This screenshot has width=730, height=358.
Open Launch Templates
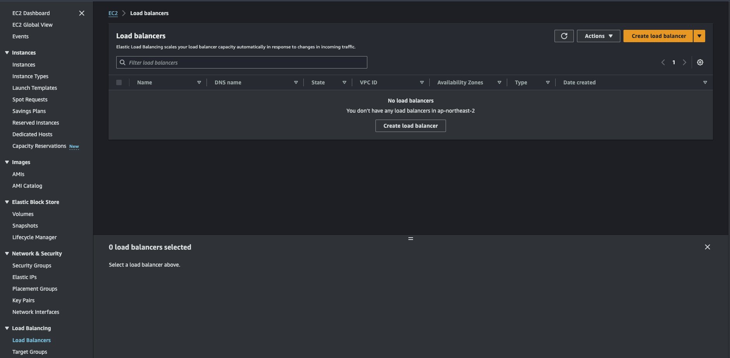(x=34, y=88)
